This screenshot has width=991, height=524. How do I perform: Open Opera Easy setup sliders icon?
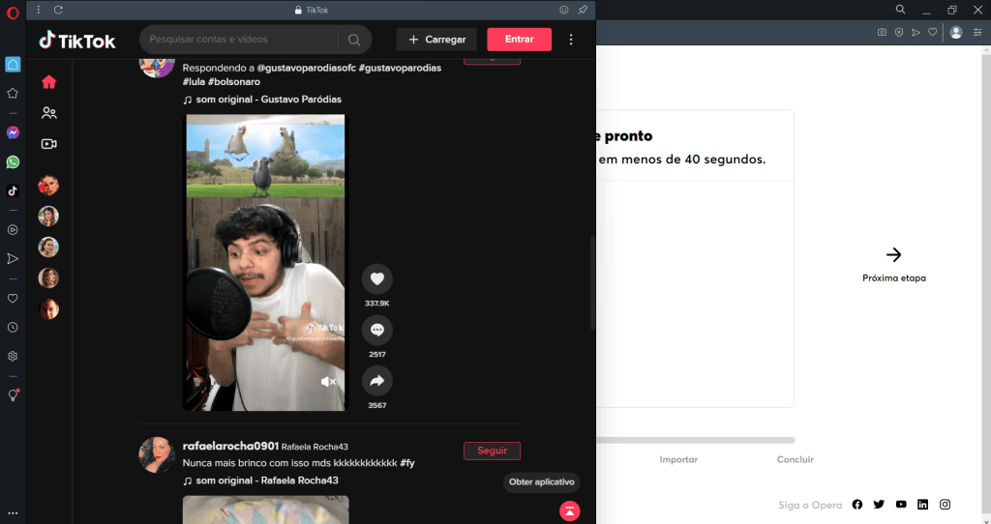[977, 32]
